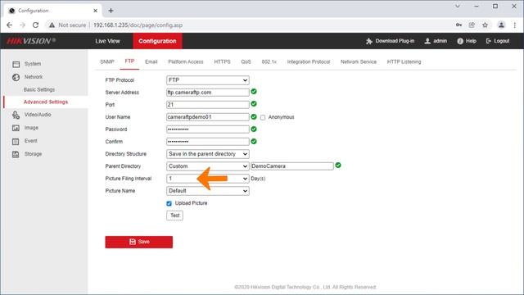Viewport: 524px width, 295px height.
Task: Open the FTP Protocol dropdown
Action: [207, 80]
